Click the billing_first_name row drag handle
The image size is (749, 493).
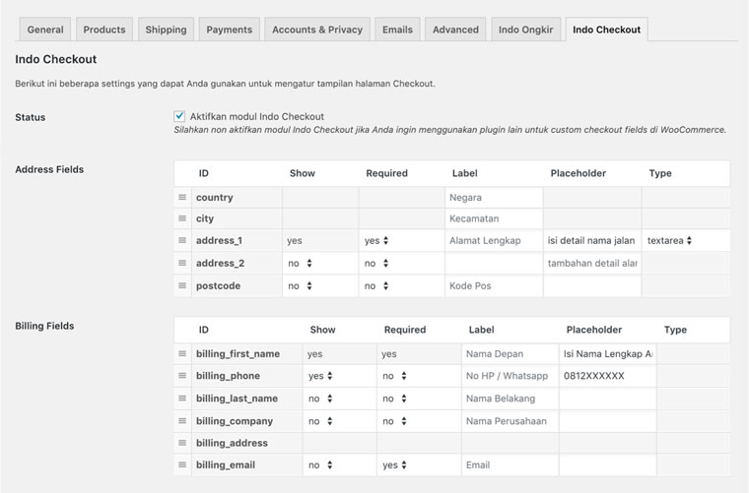click(x=182, y=354)
